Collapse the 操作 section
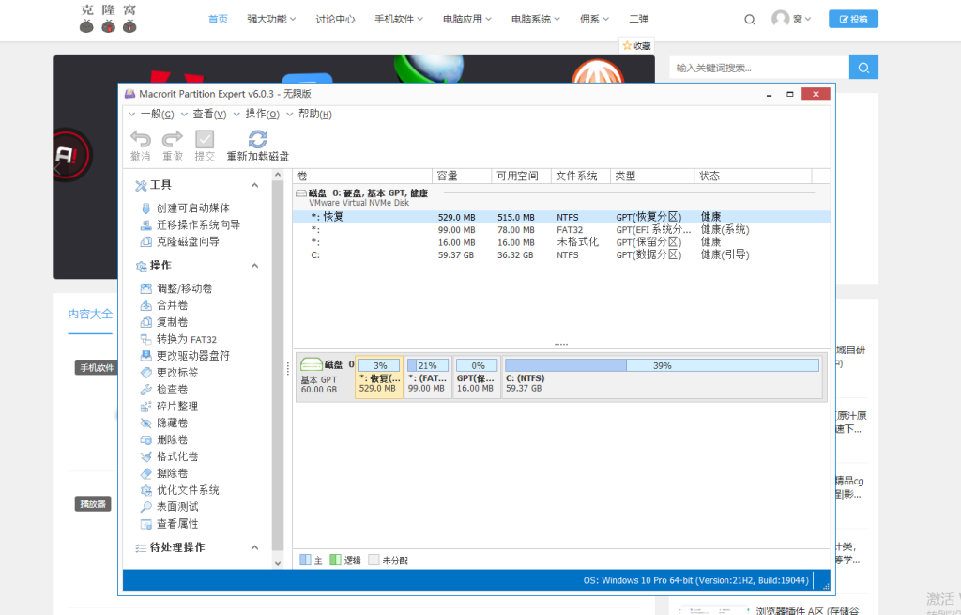961x615 pixels. pyautogui.click(x=255, y=266)
